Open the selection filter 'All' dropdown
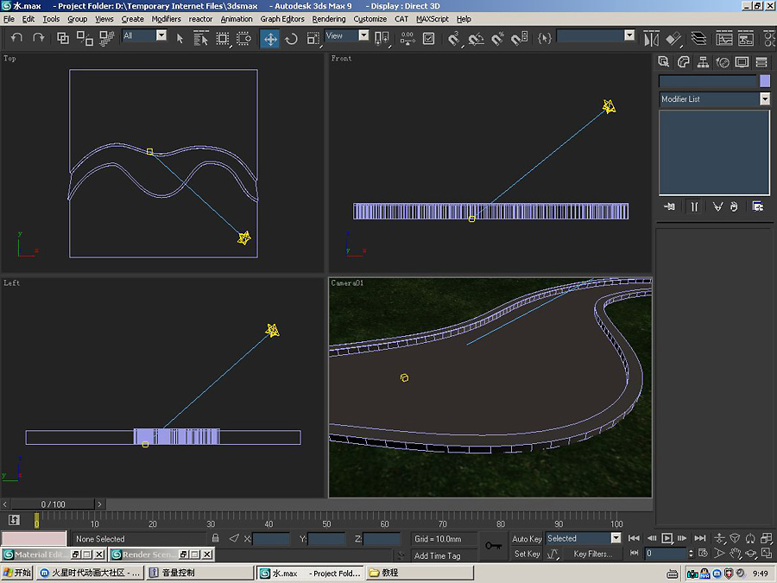The image size is (777, 583). [161, 36]
